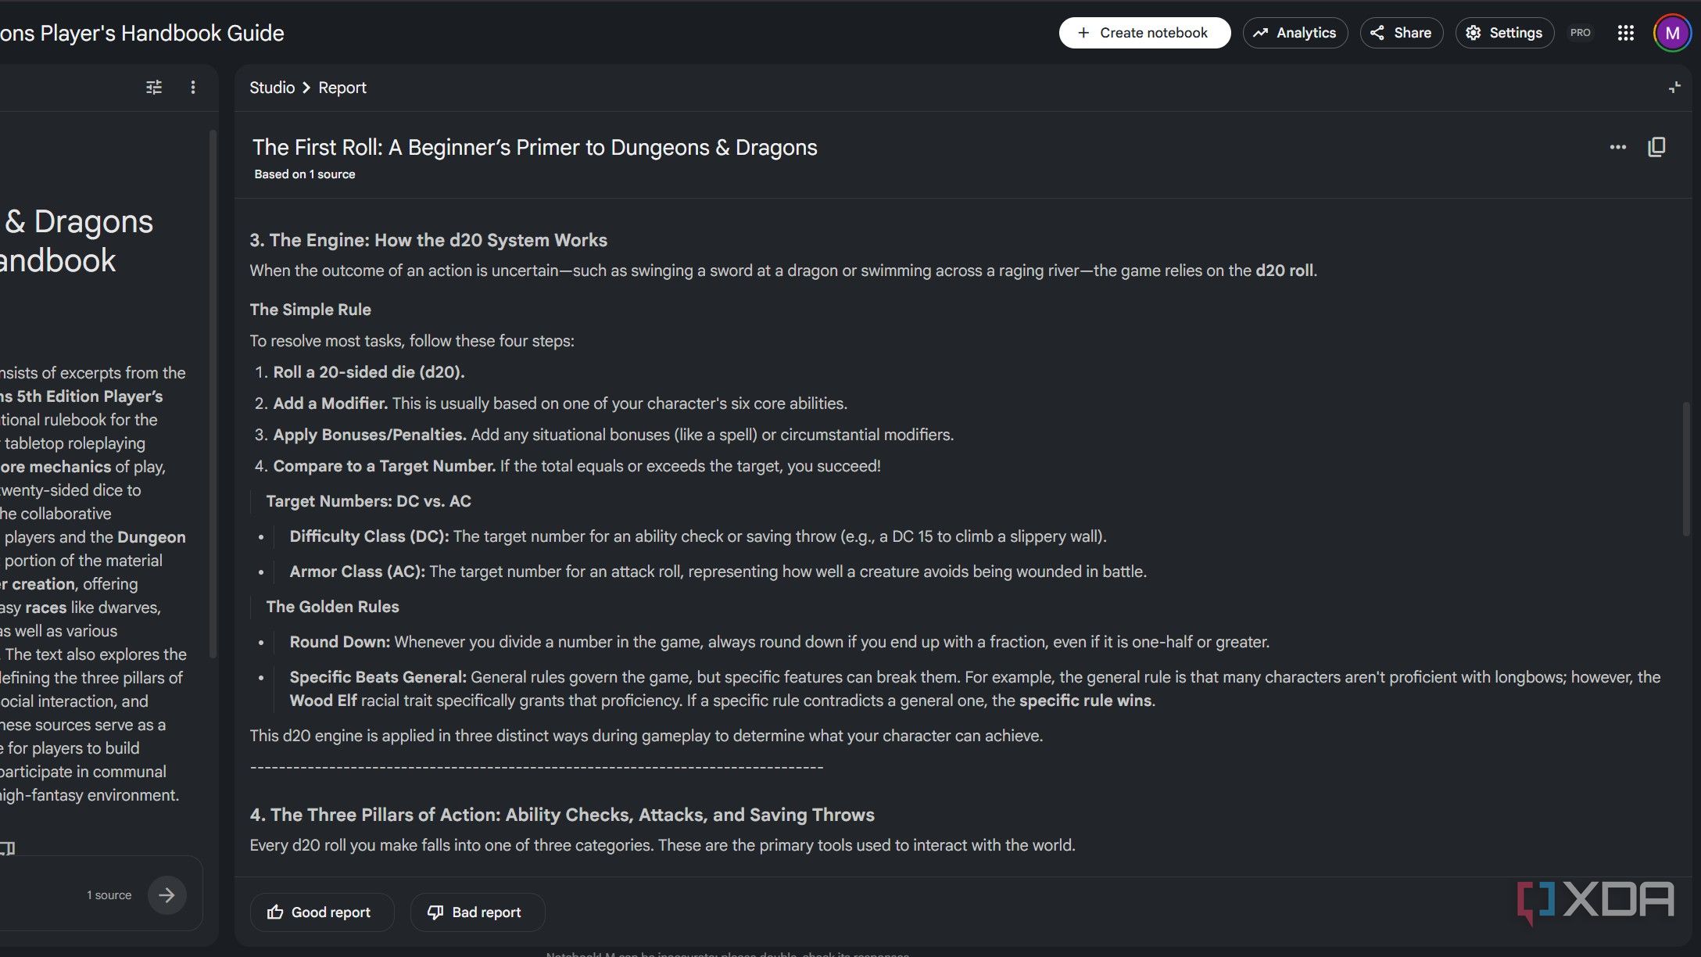Open the source panel filter sliders icon
The image size is (1701, 957).
point(154,88)
